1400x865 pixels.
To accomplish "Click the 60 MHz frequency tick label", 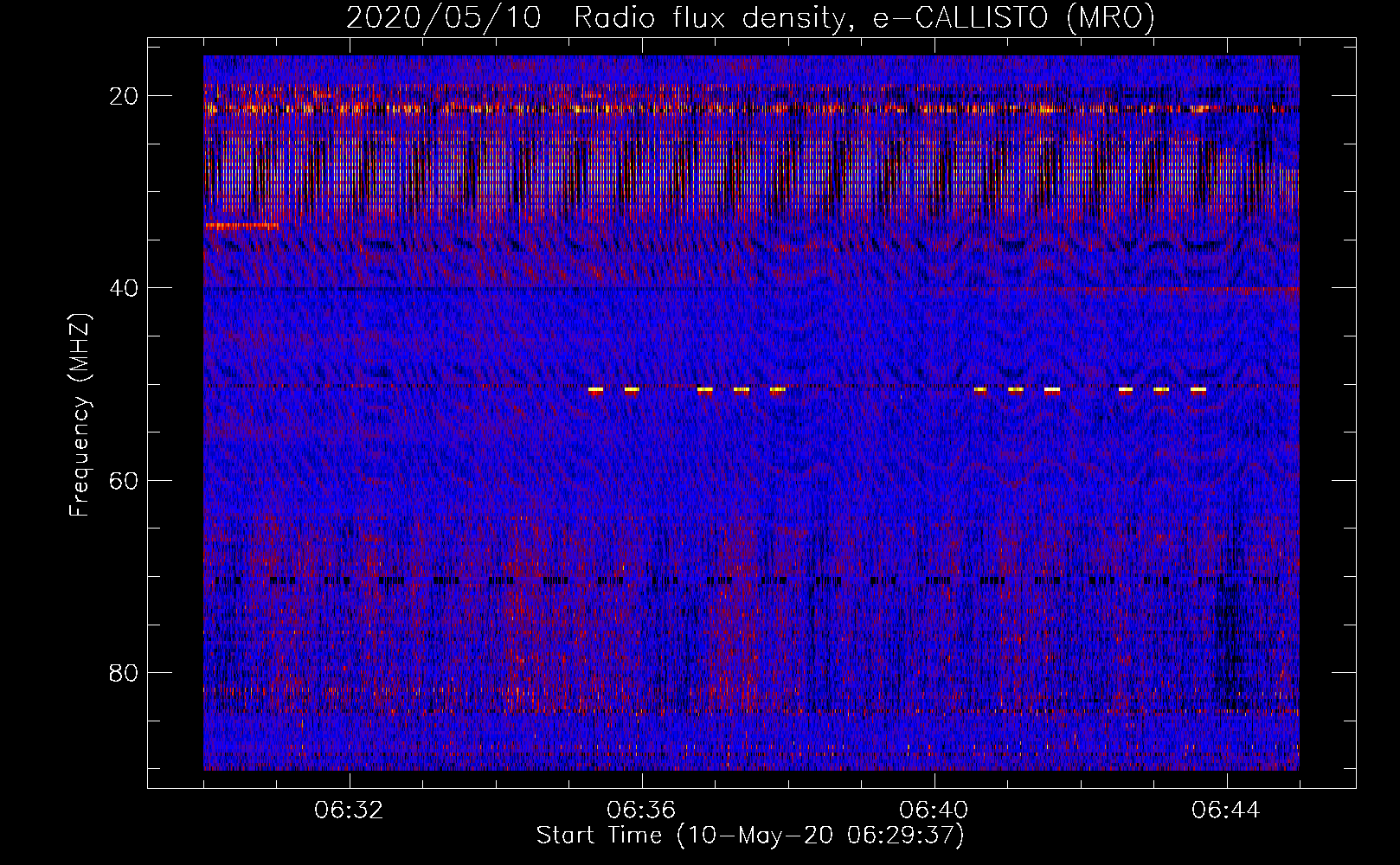I will (x=124, y=480).
